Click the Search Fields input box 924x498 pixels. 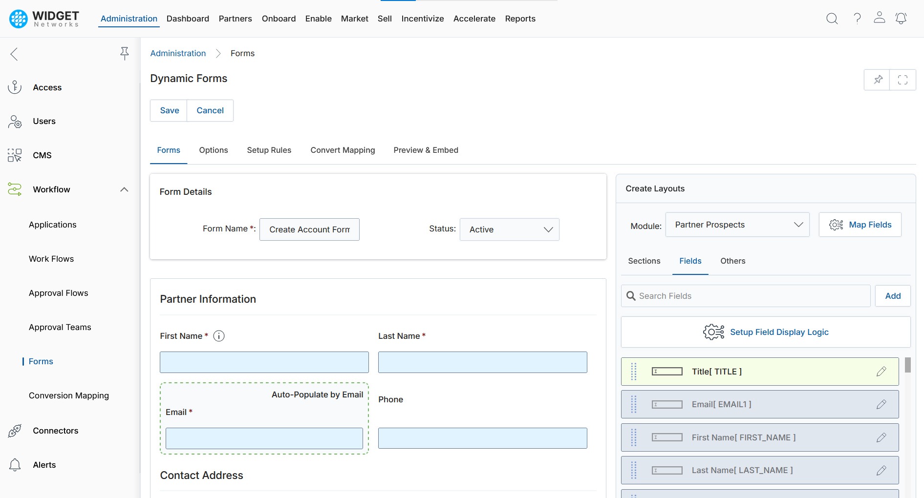point(746,296)
